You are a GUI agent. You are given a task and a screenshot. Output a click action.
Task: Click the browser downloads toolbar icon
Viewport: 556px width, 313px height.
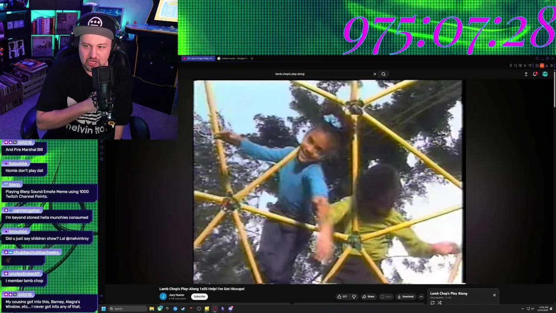547,66
